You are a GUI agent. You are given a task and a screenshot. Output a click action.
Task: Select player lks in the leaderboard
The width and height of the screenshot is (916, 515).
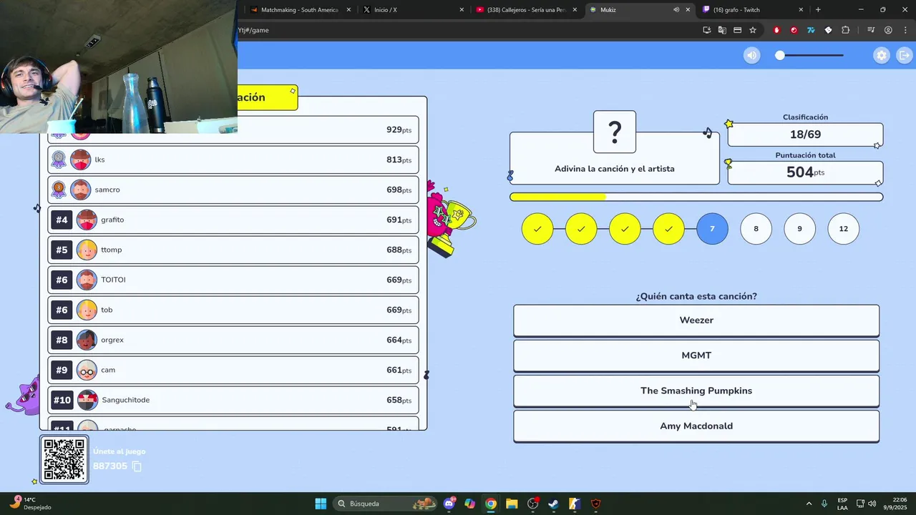coord(233,160)
